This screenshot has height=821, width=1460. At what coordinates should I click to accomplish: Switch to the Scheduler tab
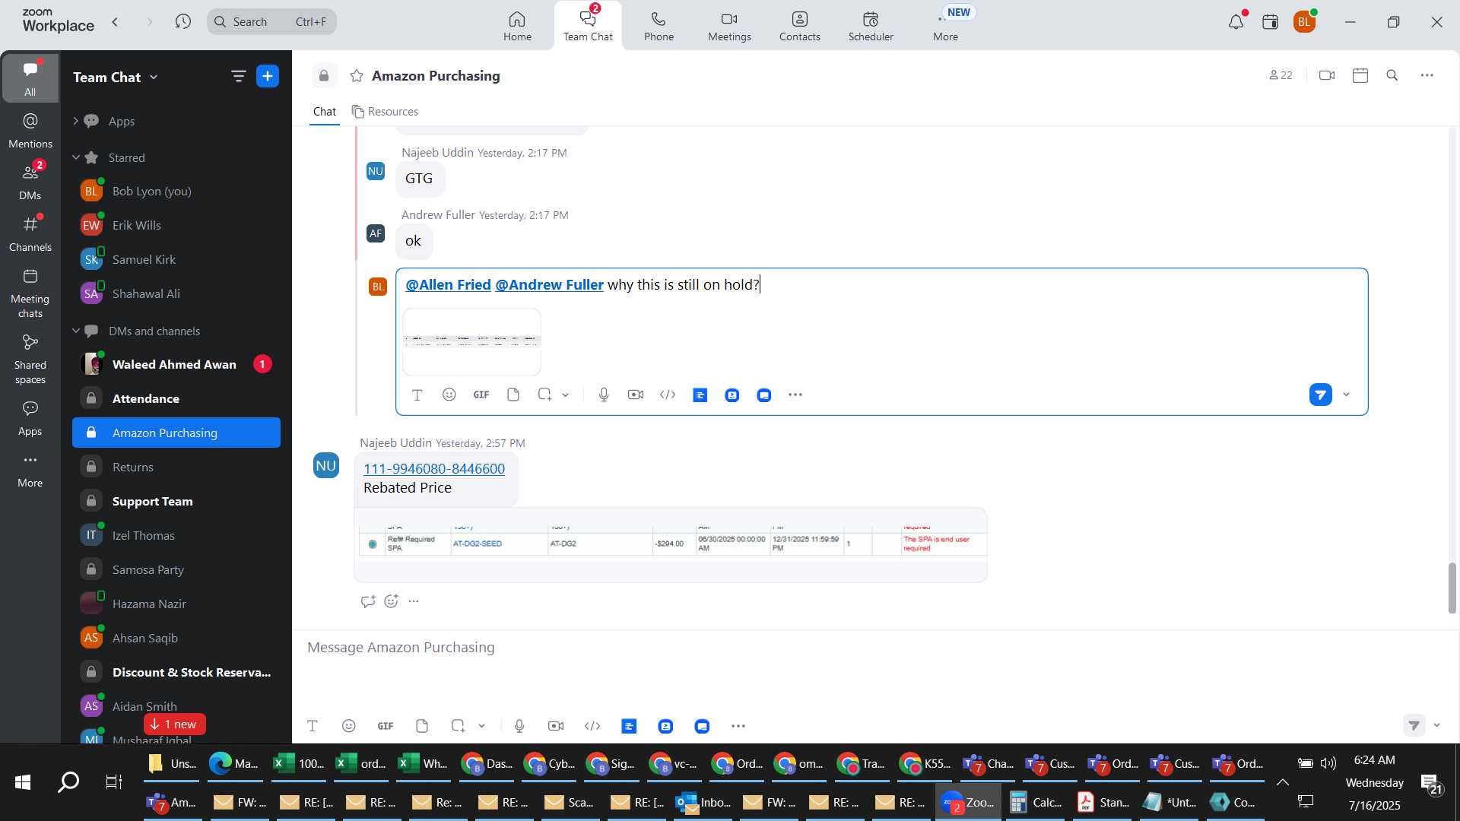tap(871, 26)
